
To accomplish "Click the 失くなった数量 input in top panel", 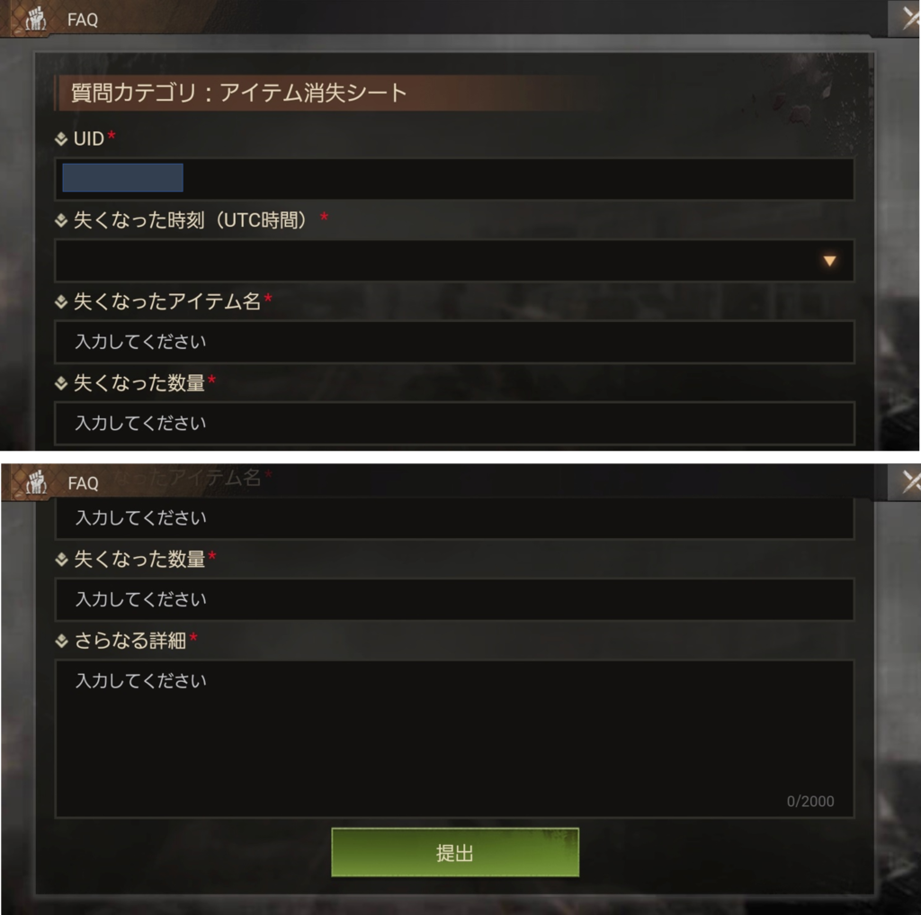I will click(x=454, y=423).
